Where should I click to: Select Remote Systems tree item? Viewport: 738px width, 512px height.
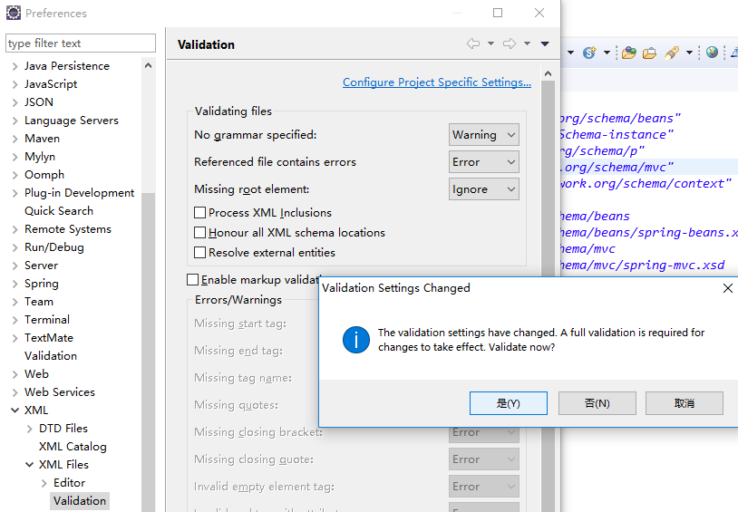tap(68, 229)
